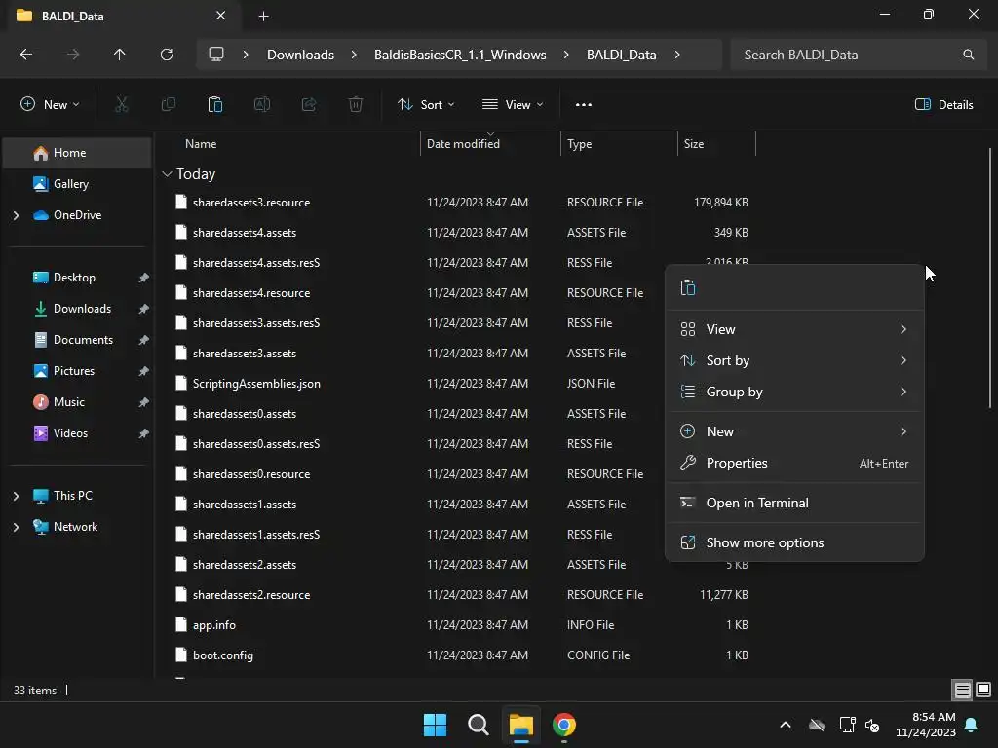This screenshot has width=998, height=748.
Task: Click the Paste icon in the context menu
Action: point(688,287)
